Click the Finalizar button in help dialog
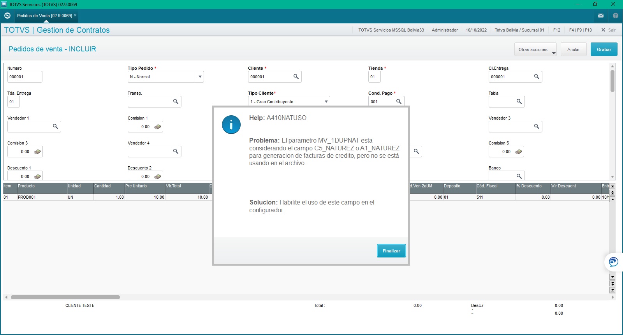Image resolution: width=623 pixels, height=335 pixels. [x=391, y=251]
